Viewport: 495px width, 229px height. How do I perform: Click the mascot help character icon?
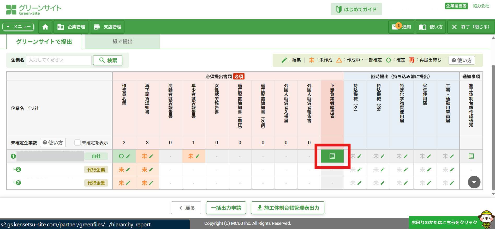coord(486,219)
